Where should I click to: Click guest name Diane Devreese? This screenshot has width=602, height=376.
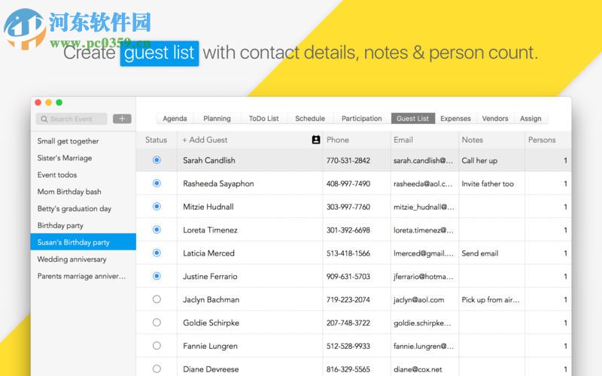click(211, 369)
